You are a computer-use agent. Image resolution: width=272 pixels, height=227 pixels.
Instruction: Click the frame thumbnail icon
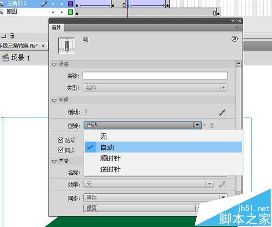(66, 45)
